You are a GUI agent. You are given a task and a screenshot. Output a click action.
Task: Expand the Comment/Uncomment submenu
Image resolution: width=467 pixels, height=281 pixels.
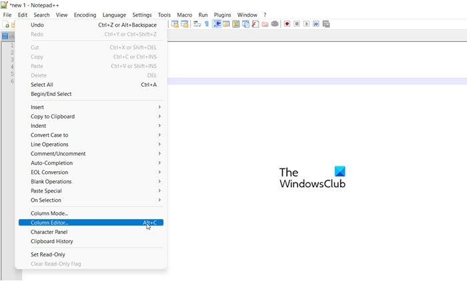click(x=91, y=154)
